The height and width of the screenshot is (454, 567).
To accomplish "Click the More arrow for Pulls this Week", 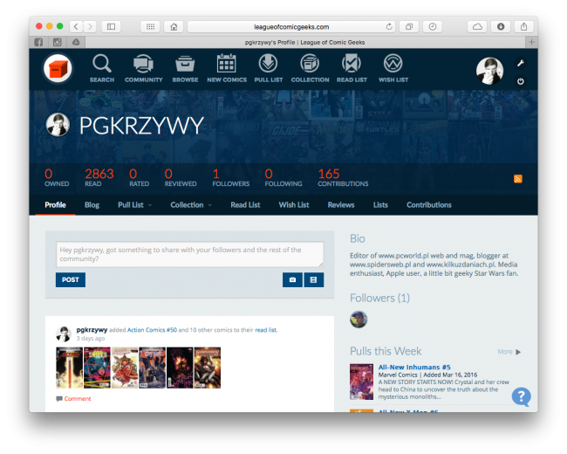I will tap(509, 352).
